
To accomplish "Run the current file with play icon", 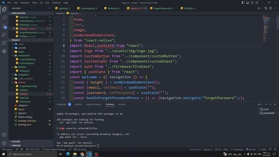I will [259, 8].
